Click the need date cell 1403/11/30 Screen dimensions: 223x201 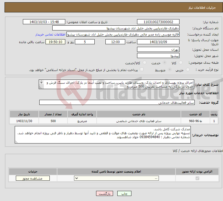pyautogui.click(x=24, y=121)
